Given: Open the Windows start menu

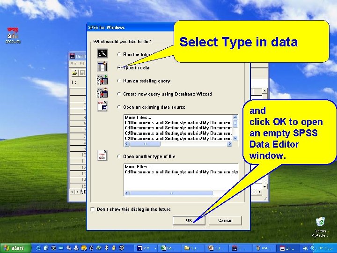Looking at the screenshot, I should pos(15,248).
